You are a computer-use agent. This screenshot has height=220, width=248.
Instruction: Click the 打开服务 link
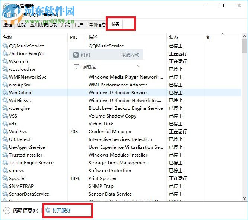tap(61, 211)
